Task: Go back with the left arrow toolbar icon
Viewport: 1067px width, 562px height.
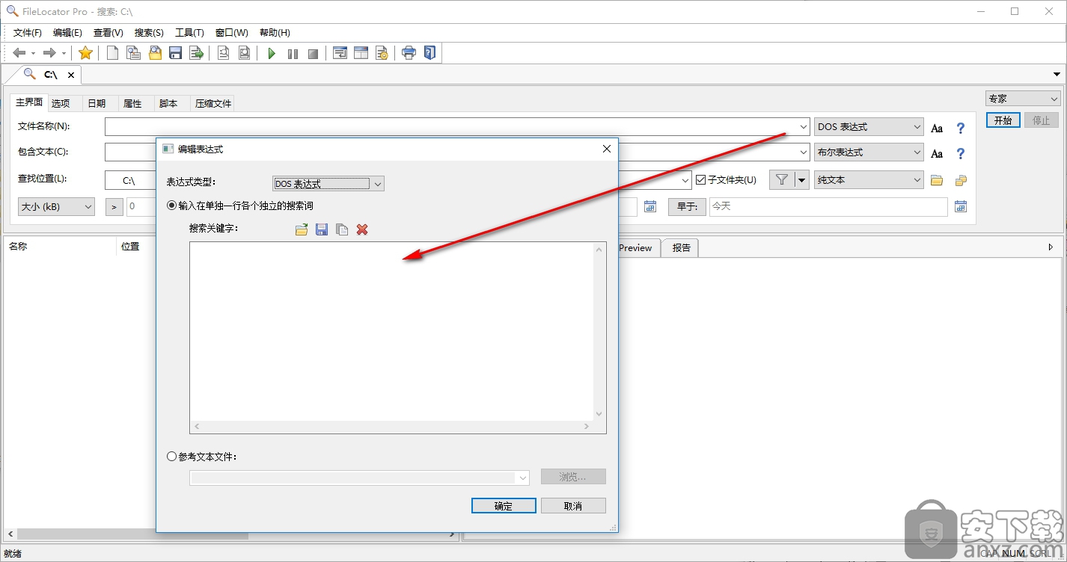Action: [19, 53]
